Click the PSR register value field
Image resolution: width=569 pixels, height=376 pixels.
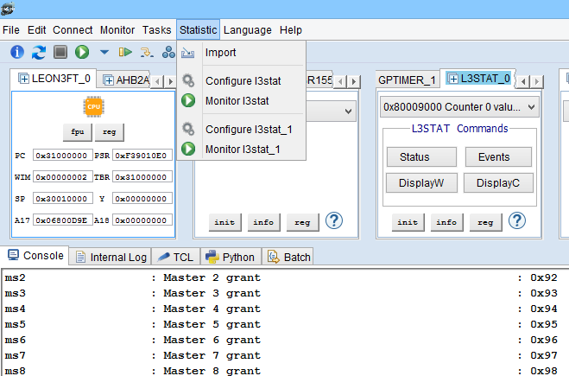(142, 156)
